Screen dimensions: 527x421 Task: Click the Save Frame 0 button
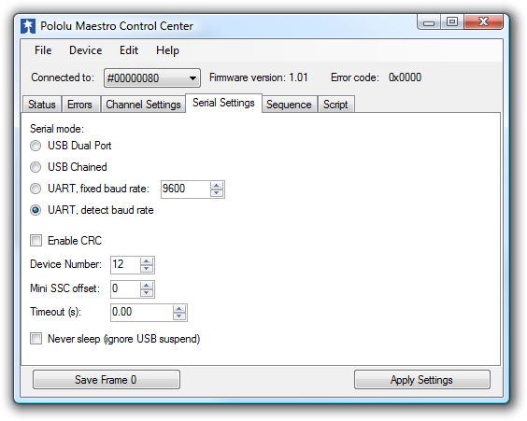point(107,380)
